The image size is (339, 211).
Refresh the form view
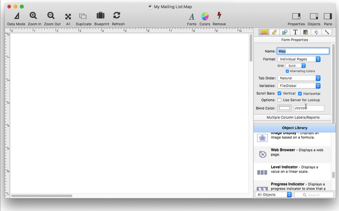117,15
